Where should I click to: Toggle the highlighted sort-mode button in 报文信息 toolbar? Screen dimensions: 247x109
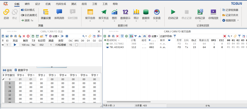[131, 36]
